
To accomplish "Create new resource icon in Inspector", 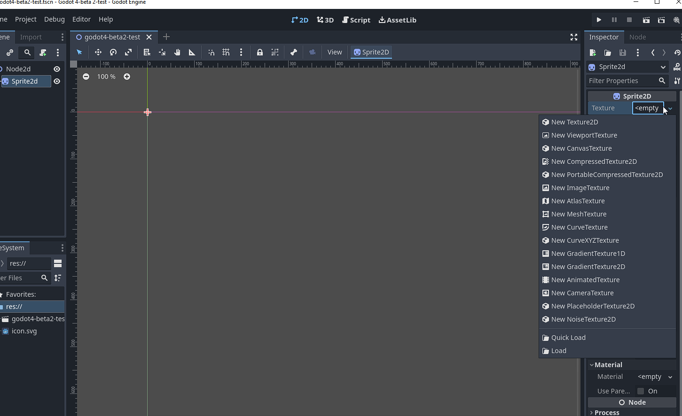I will (x=593, y=53).
